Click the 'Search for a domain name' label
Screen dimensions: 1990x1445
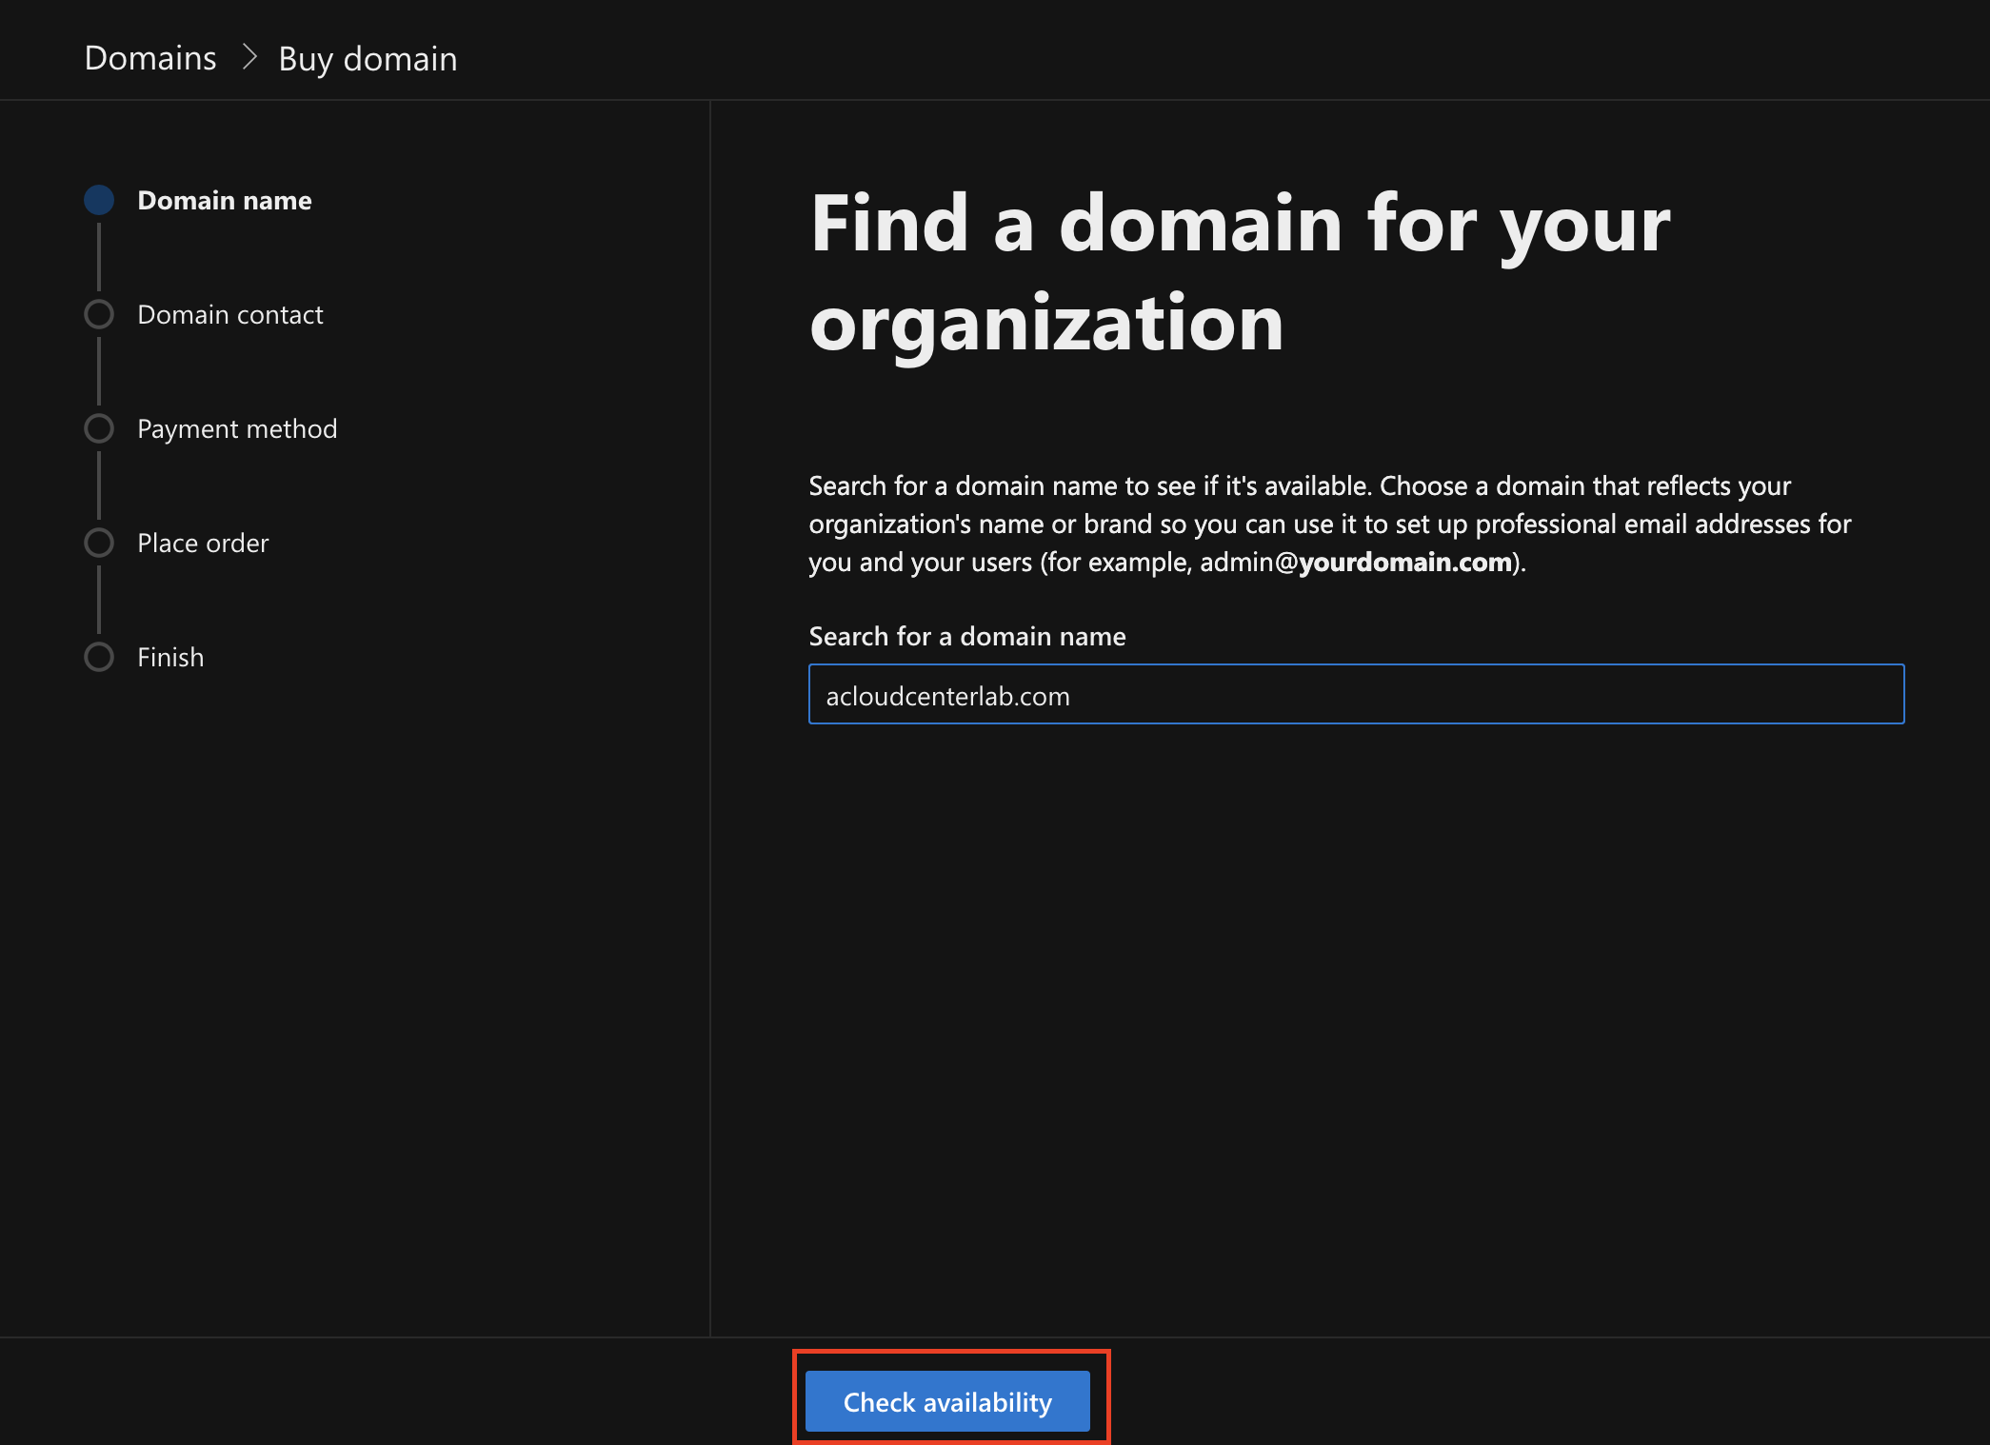coord(966,636)
